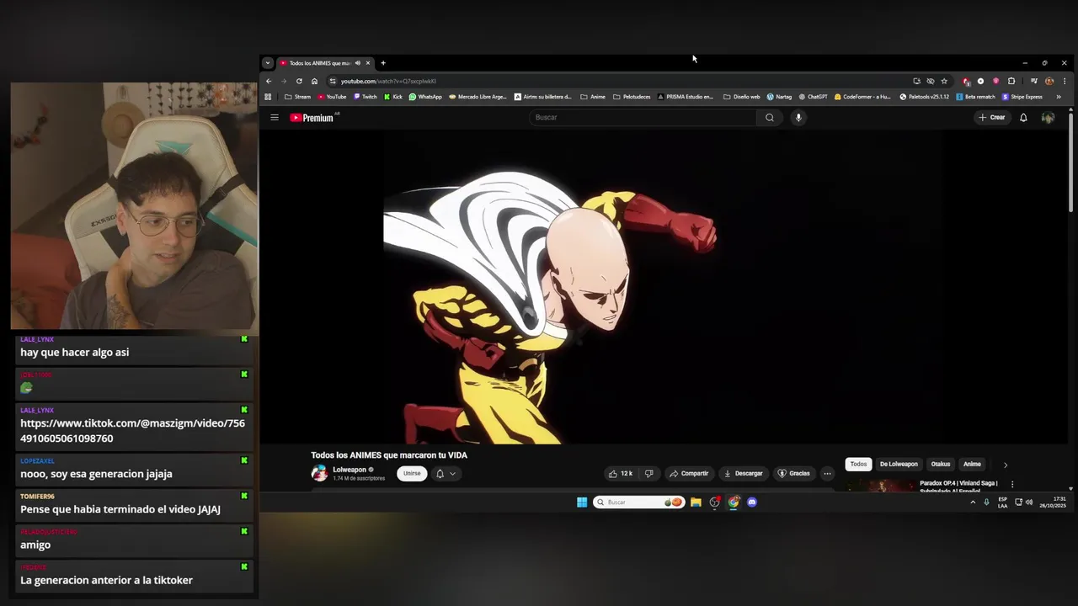Open the Lolweapon channel name link
Screen dimensions: 1078x606
coord(350,470)
